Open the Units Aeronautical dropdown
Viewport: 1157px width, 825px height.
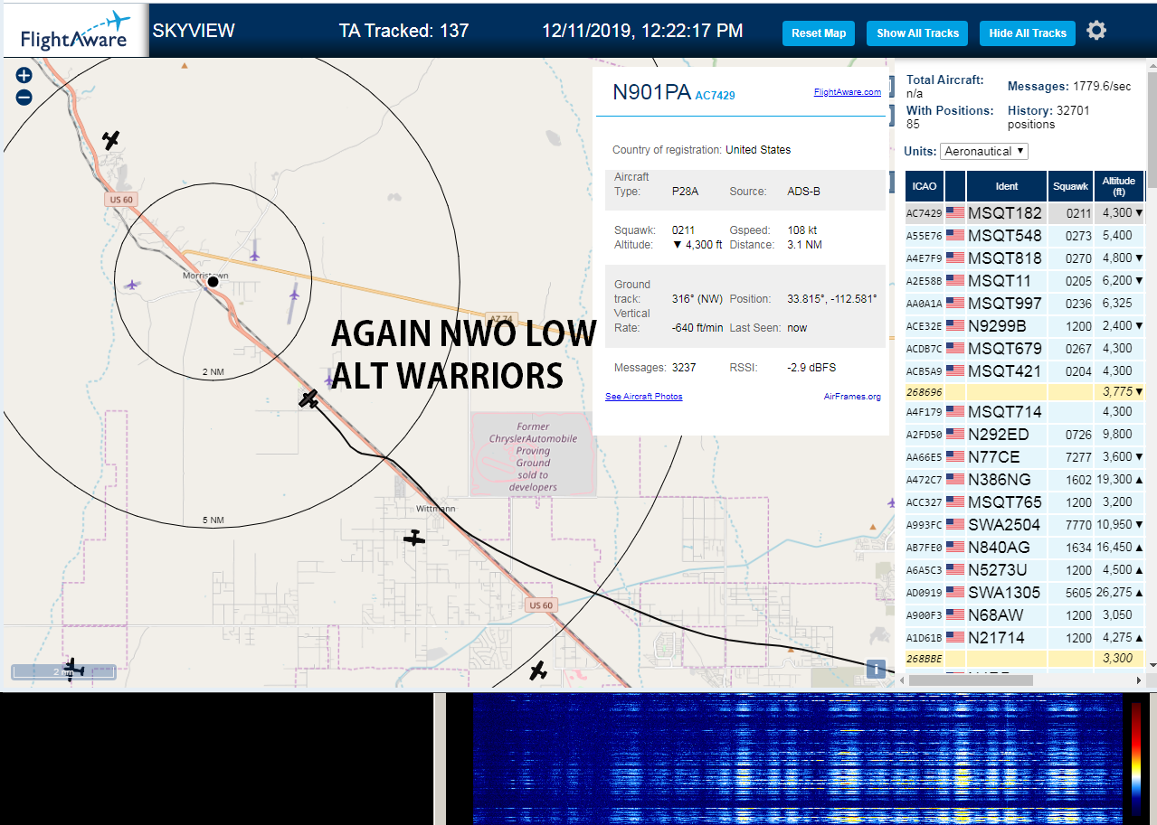point(984,151)
